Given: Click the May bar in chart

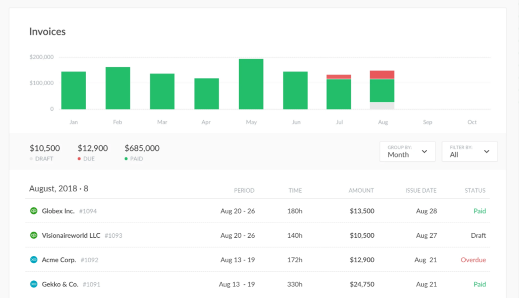Looking at the screenshot, I should point(251,84).
